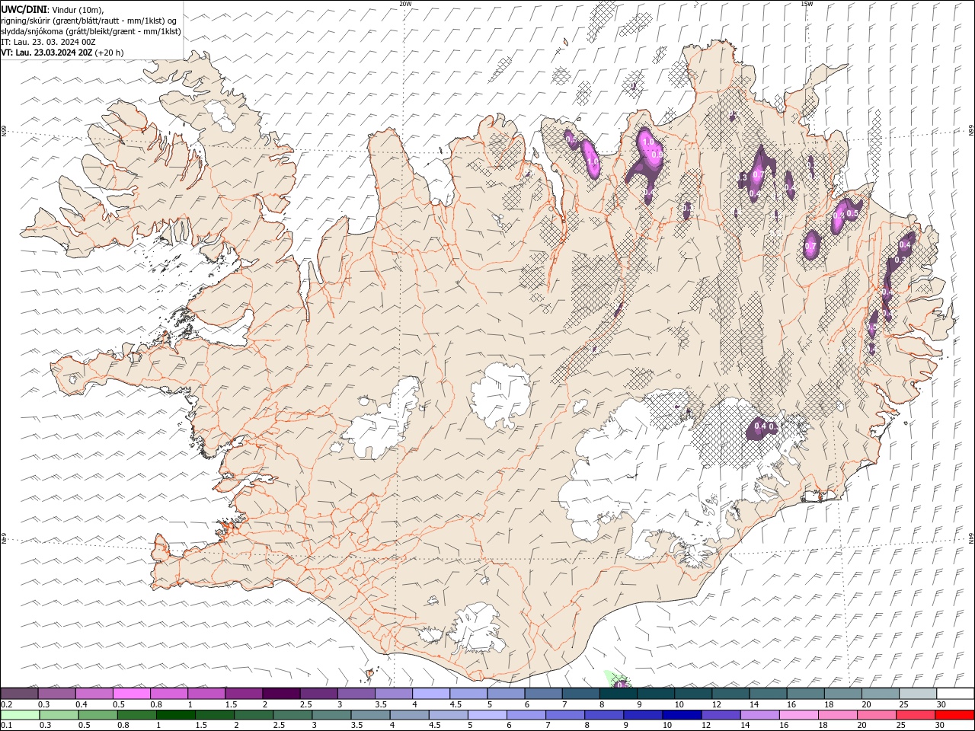
Task: Click the "VT: Lau. 23.03.2024 20Z" valid time
Action: point(46,53)
